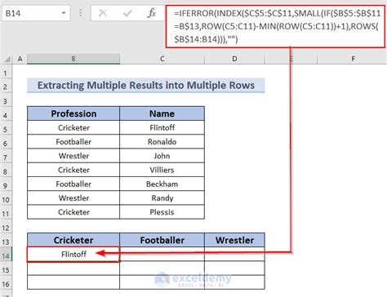Select the 'Name' header cell
Screen dimensions: 387x297
tap(162, 113)
